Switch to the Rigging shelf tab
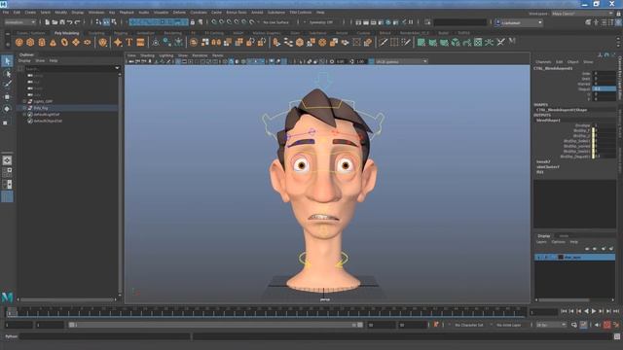This screenshot has width=623, height=350. tap(121, 33)
